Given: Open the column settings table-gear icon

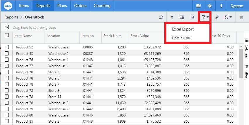Looking at the screenshot, I should 182,17.
